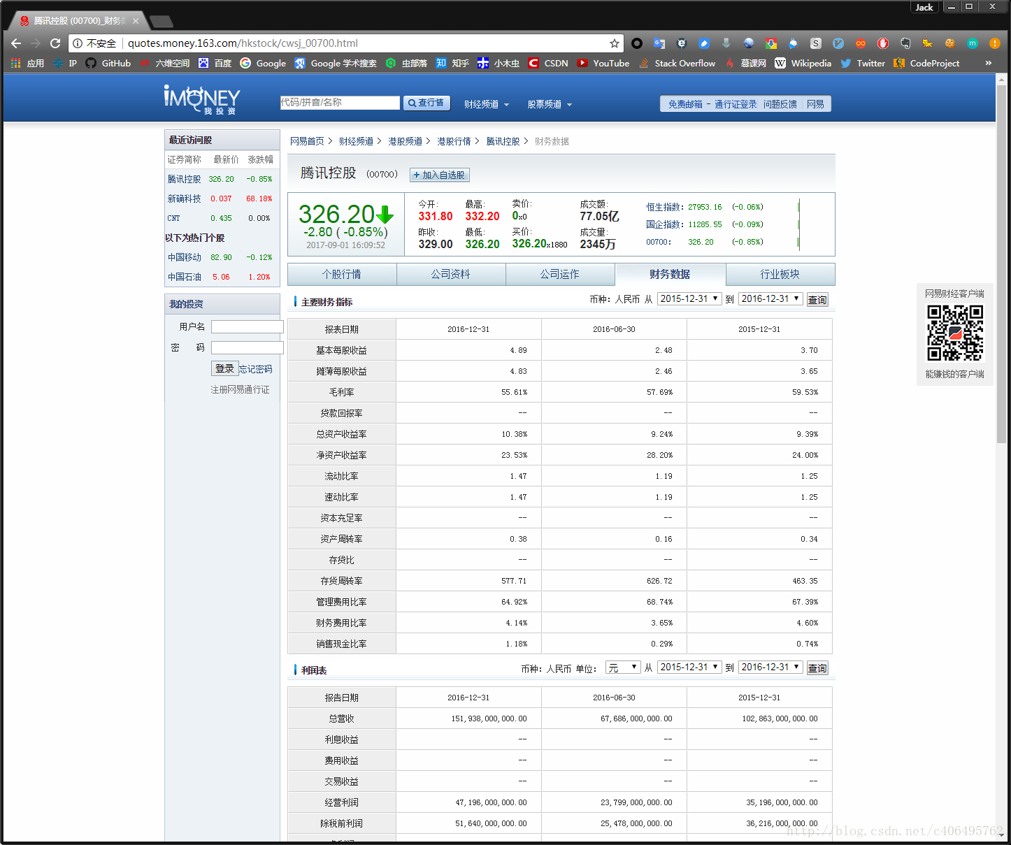Open the Wikipedia bookmark

[803, 63]
